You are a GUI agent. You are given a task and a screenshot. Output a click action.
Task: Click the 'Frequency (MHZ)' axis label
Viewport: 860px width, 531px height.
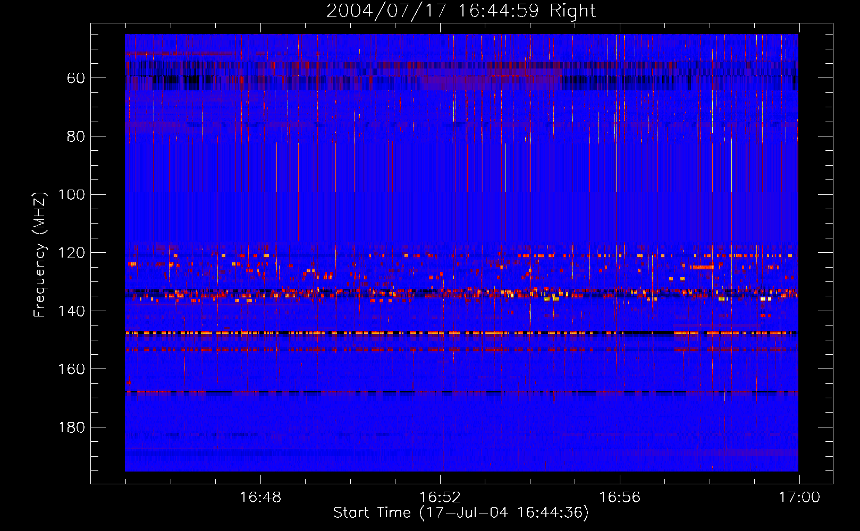click(40, 254)
